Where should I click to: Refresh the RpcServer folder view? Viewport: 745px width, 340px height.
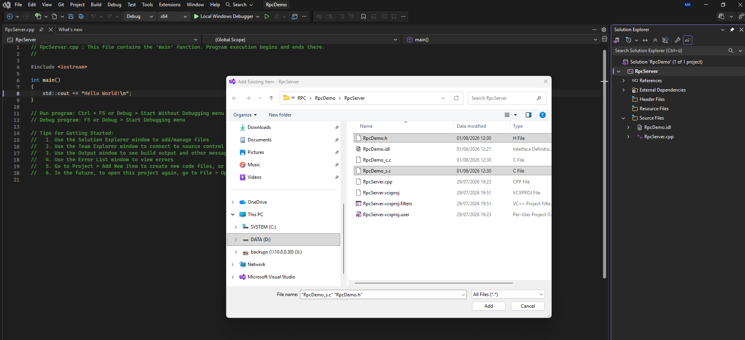456,98
